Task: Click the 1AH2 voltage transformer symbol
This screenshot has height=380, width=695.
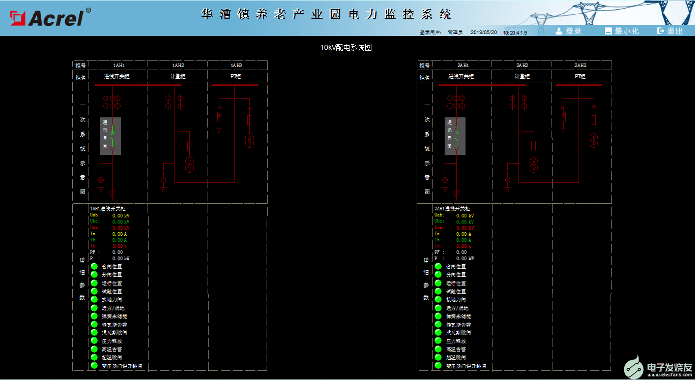Action: 189,165
